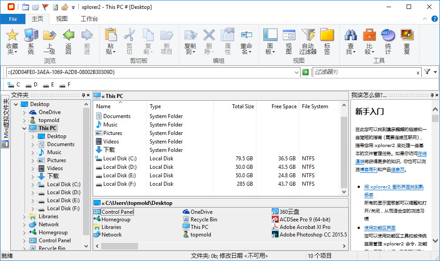Pin the 文件夹 folder tree panel
The height and width of the screenshot is (261, 440).
point(83,95)
